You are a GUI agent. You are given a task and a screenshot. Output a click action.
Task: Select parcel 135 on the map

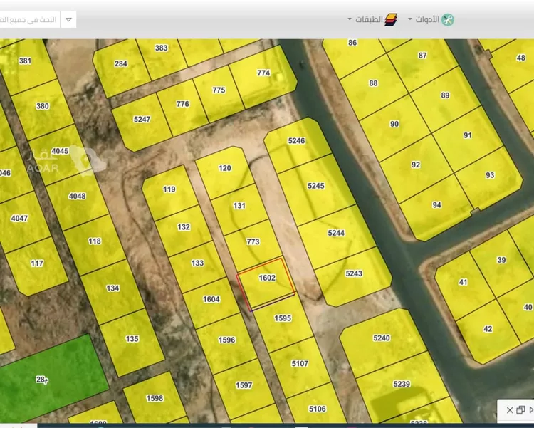[132, 343]
